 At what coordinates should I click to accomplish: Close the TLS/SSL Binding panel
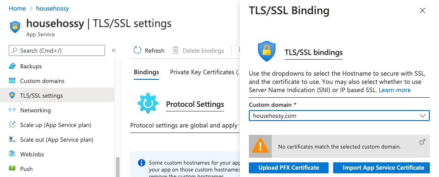[x=422, y=11]
